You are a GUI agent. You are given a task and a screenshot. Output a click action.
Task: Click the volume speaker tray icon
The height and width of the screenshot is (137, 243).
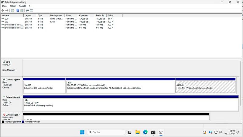(221, 132)
